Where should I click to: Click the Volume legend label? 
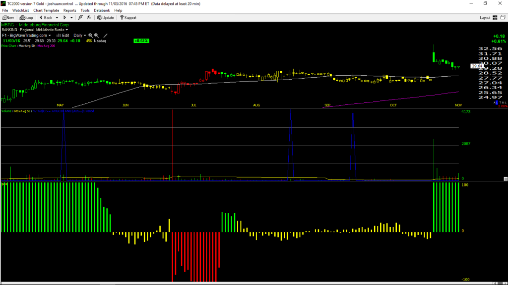click(7, 111)
